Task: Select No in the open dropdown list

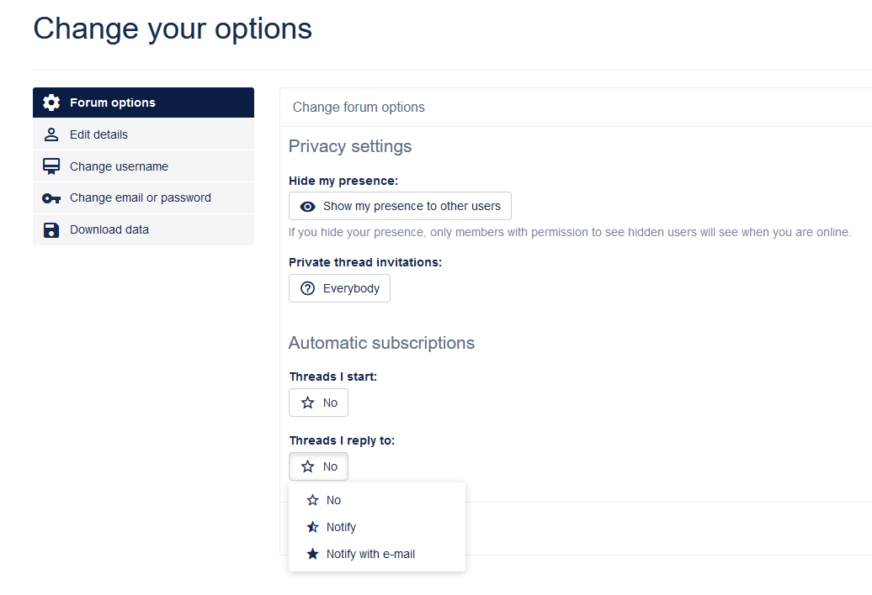Action: click(x=333, y=500)
